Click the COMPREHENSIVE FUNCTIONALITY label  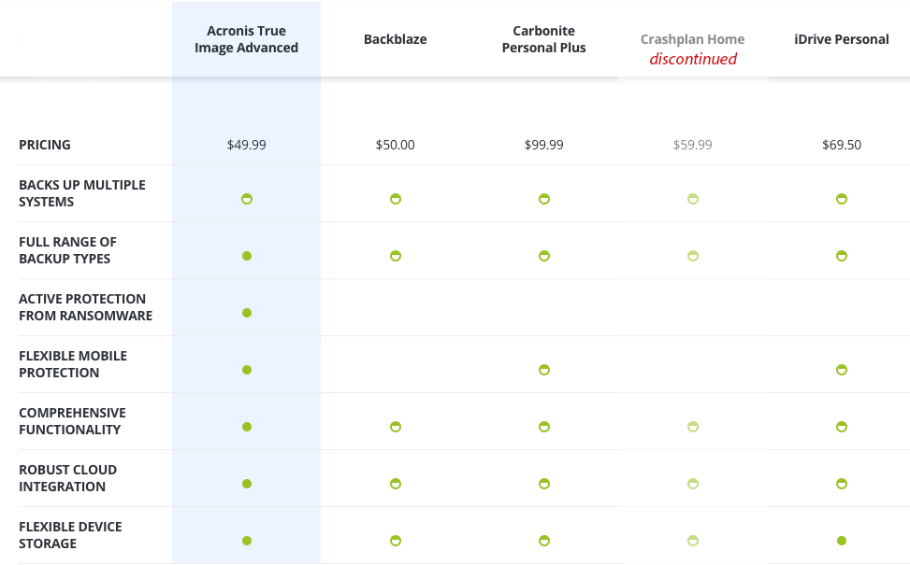click(72, 420)
